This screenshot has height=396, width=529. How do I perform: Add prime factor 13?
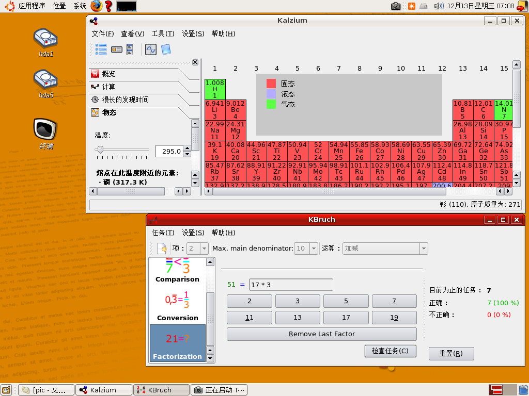298,318
